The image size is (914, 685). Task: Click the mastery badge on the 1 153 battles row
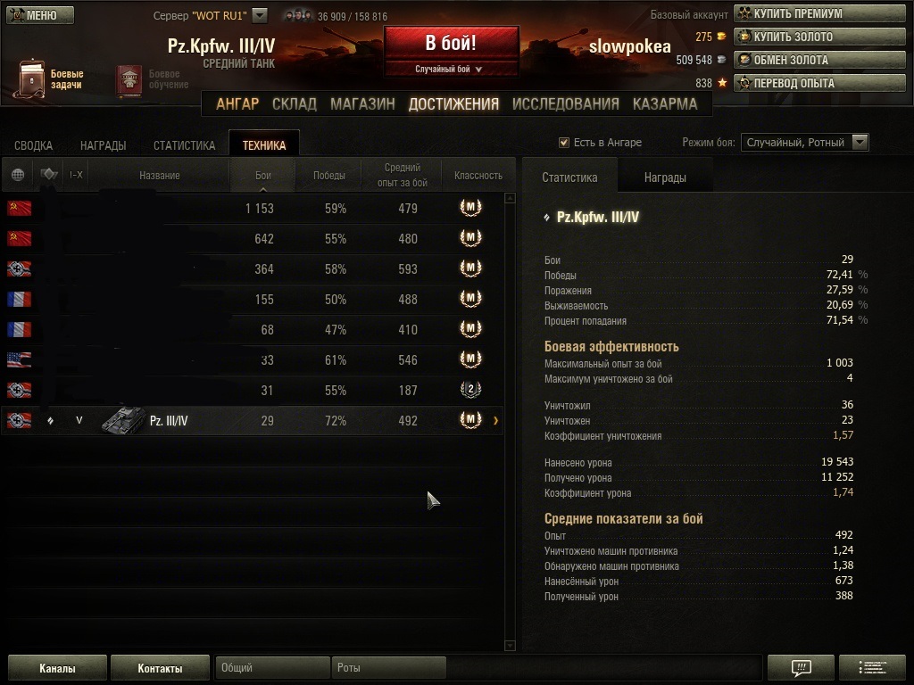470,207
